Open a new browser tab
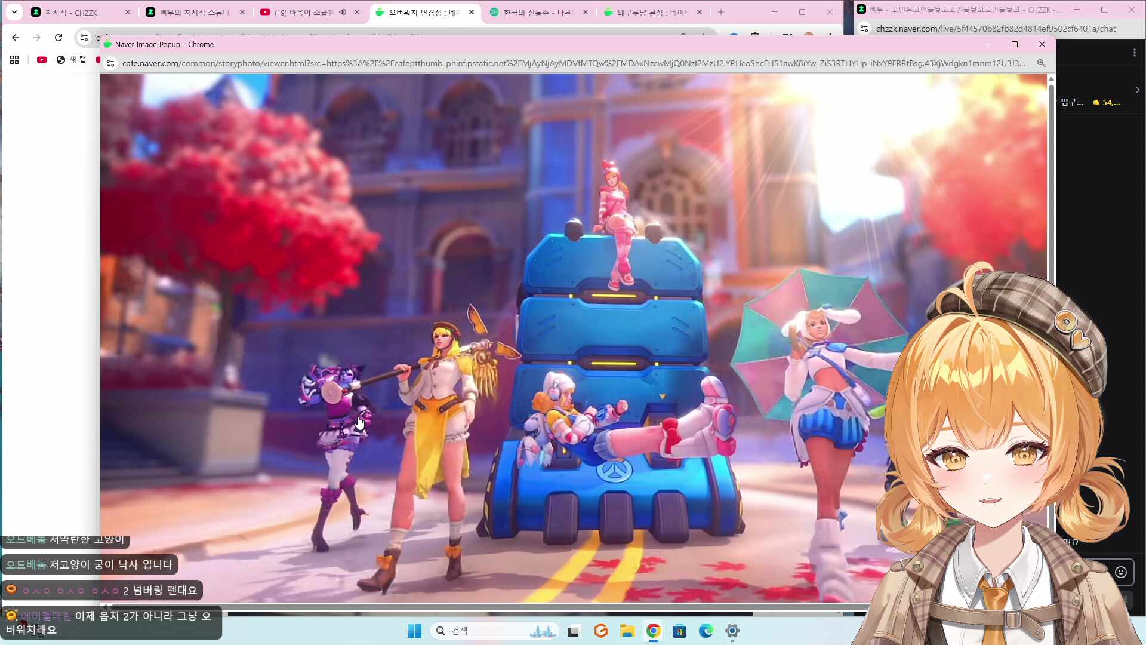Image resolution: width=1146 pixels, height=645 pixels. pyautogui.click(x=721, y=12)
